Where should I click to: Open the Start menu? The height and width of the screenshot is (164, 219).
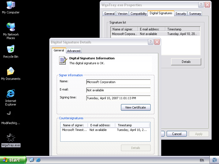13,160
